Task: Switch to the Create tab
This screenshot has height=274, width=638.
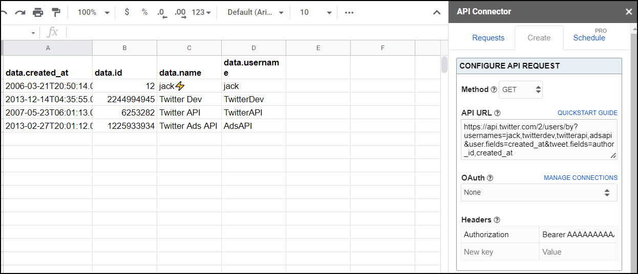Action: (539, 38)
